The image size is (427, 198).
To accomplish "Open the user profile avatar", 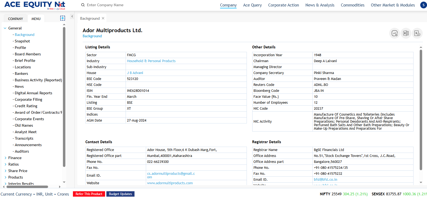I will [x=423, y=5].
